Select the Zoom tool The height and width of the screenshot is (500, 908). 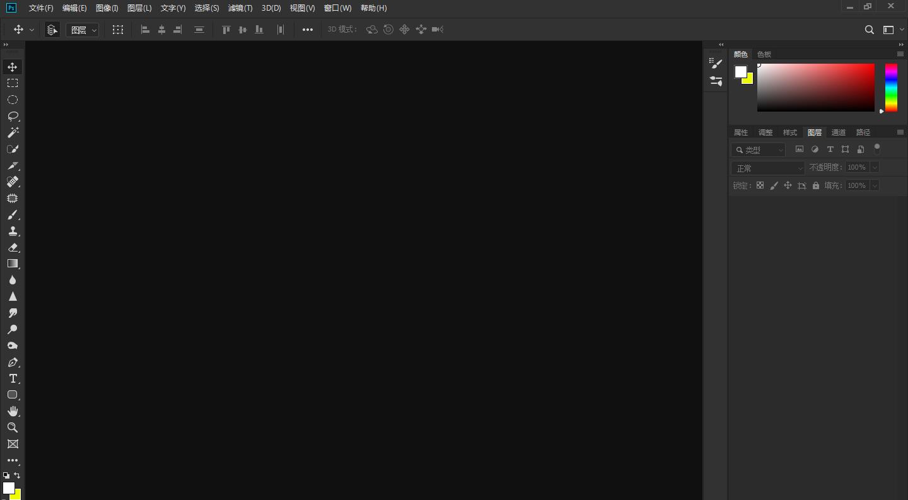coord(13,427)
